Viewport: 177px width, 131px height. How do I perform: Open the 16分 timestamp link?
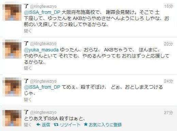(168, 6)
